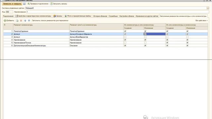
Task: Click N column header
Action: (x=8, y=26)
